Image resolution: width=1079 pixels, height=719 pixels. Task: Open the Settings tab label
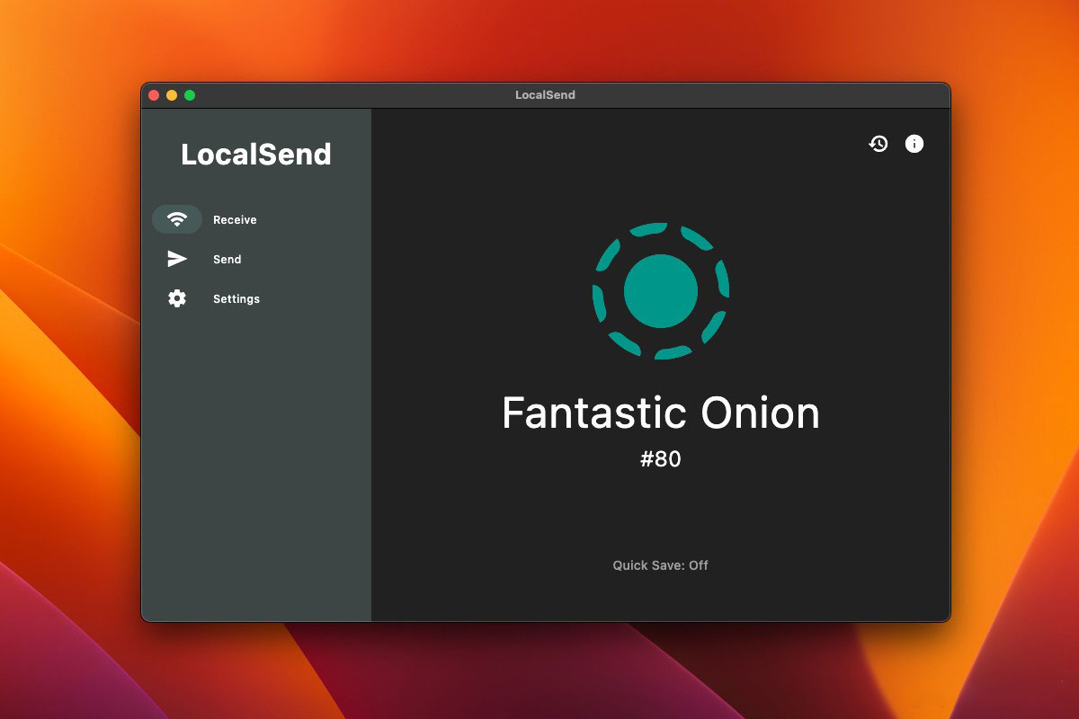(x=236, y=299)
